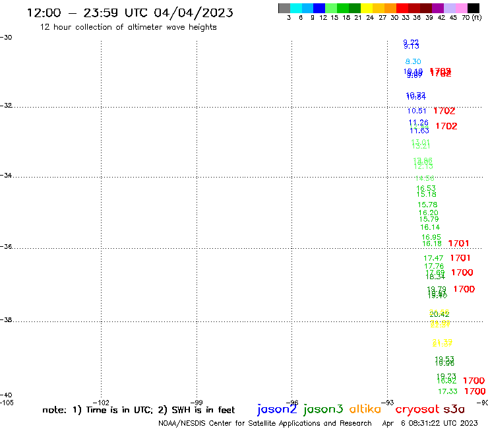
Task: Click the wave height value '17.76'
Action: click(x=434, y=266)
